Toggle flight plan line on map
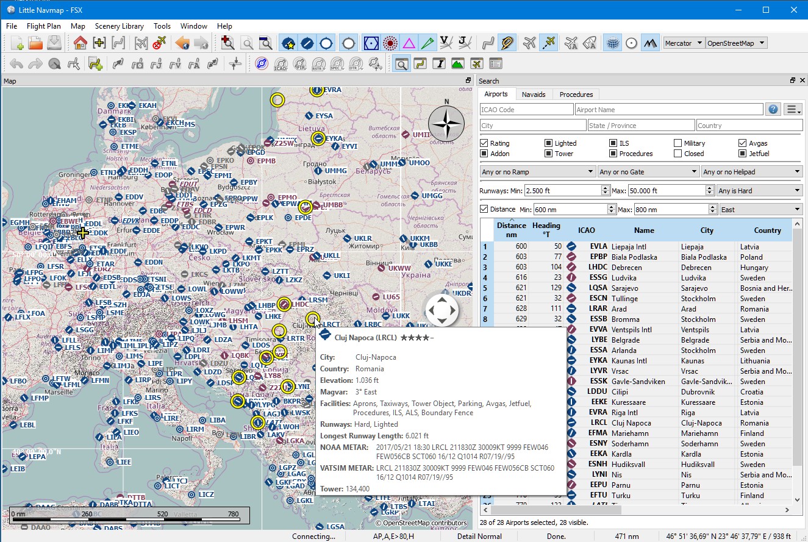 point(487,43)
